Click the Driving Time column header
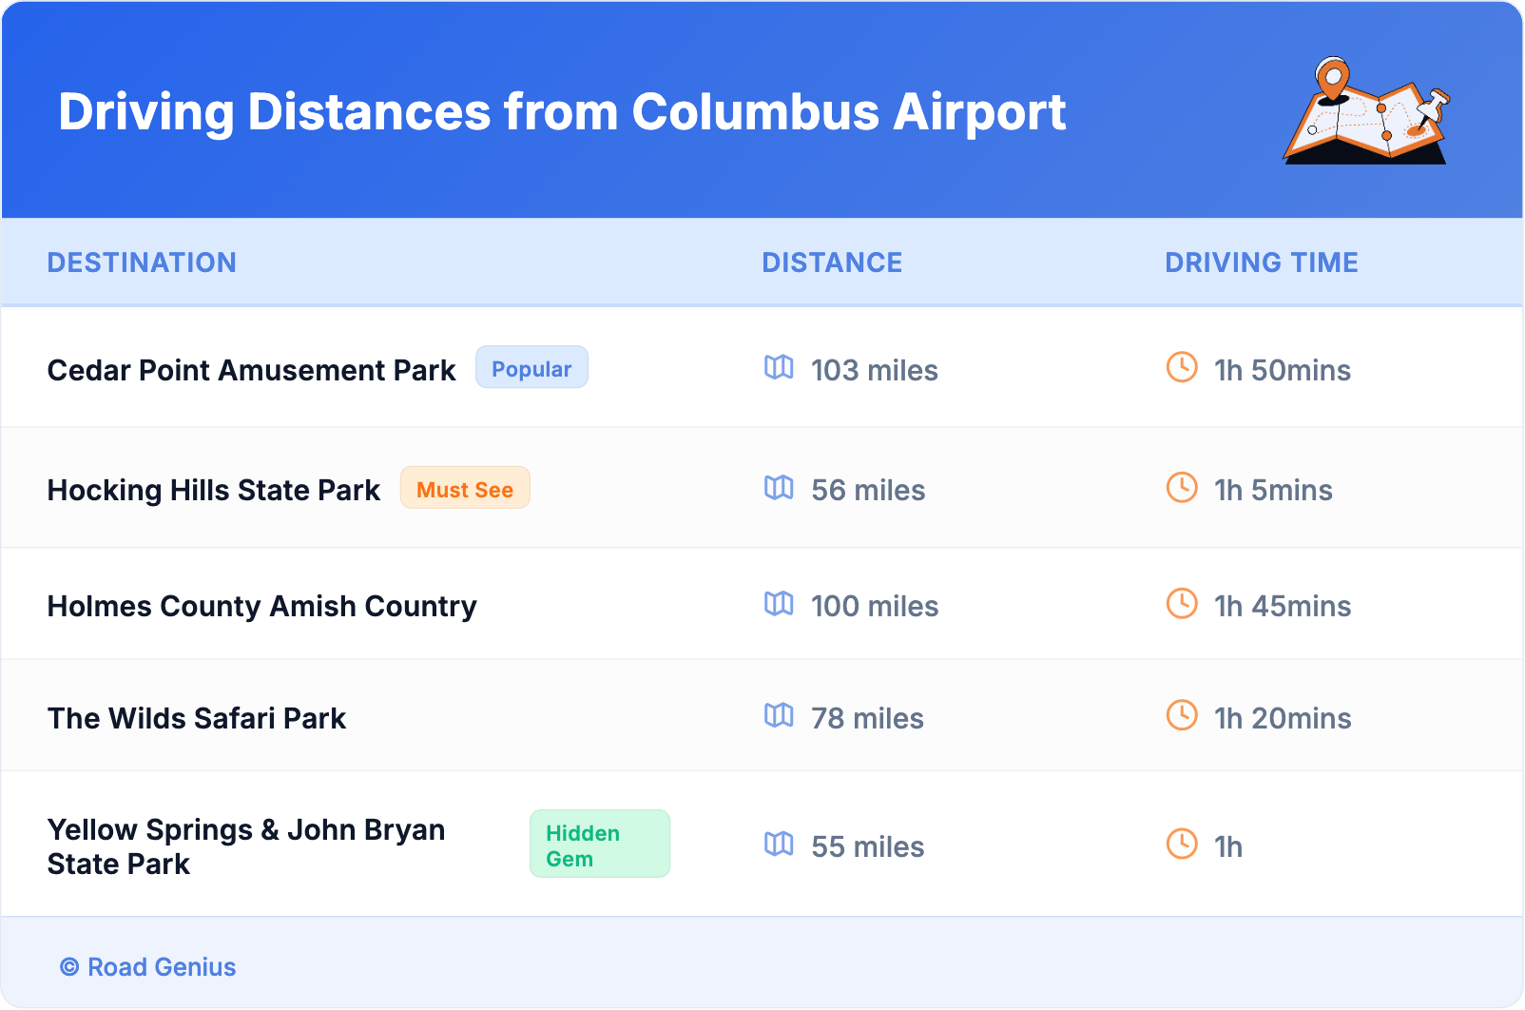The image size is (1525, 1010). 1261,262
